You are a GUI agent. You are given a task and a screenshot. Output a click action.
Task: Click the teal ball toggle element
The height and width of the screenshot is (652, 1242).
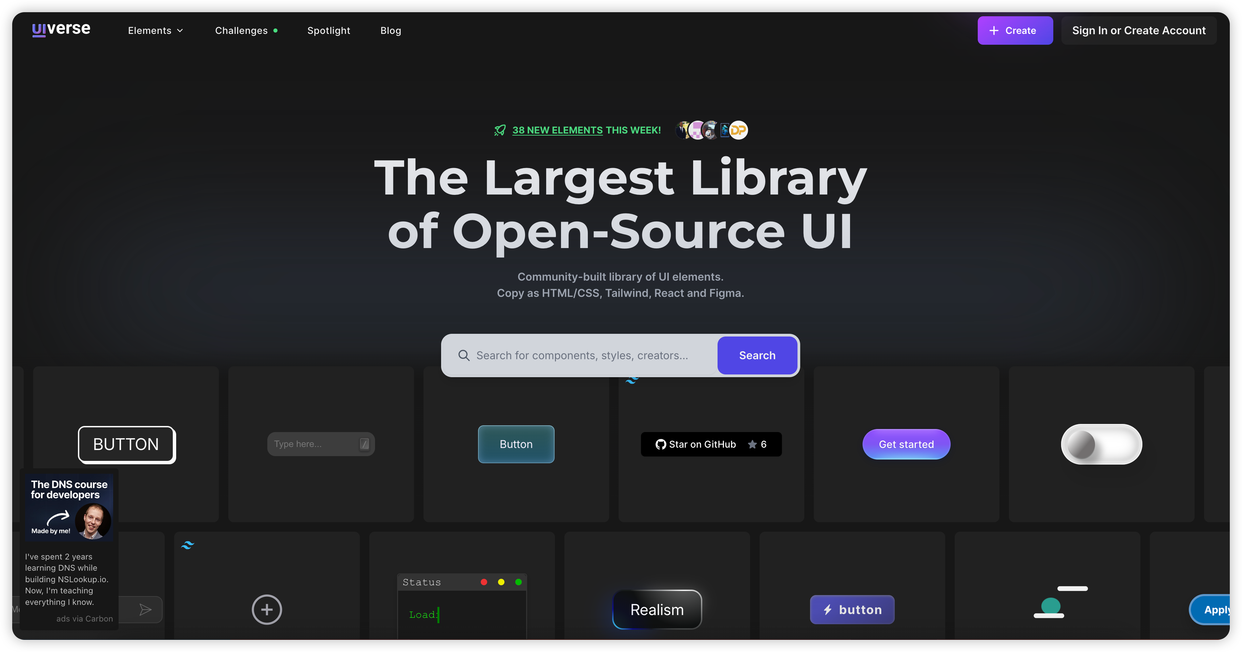pos(1051,606)
